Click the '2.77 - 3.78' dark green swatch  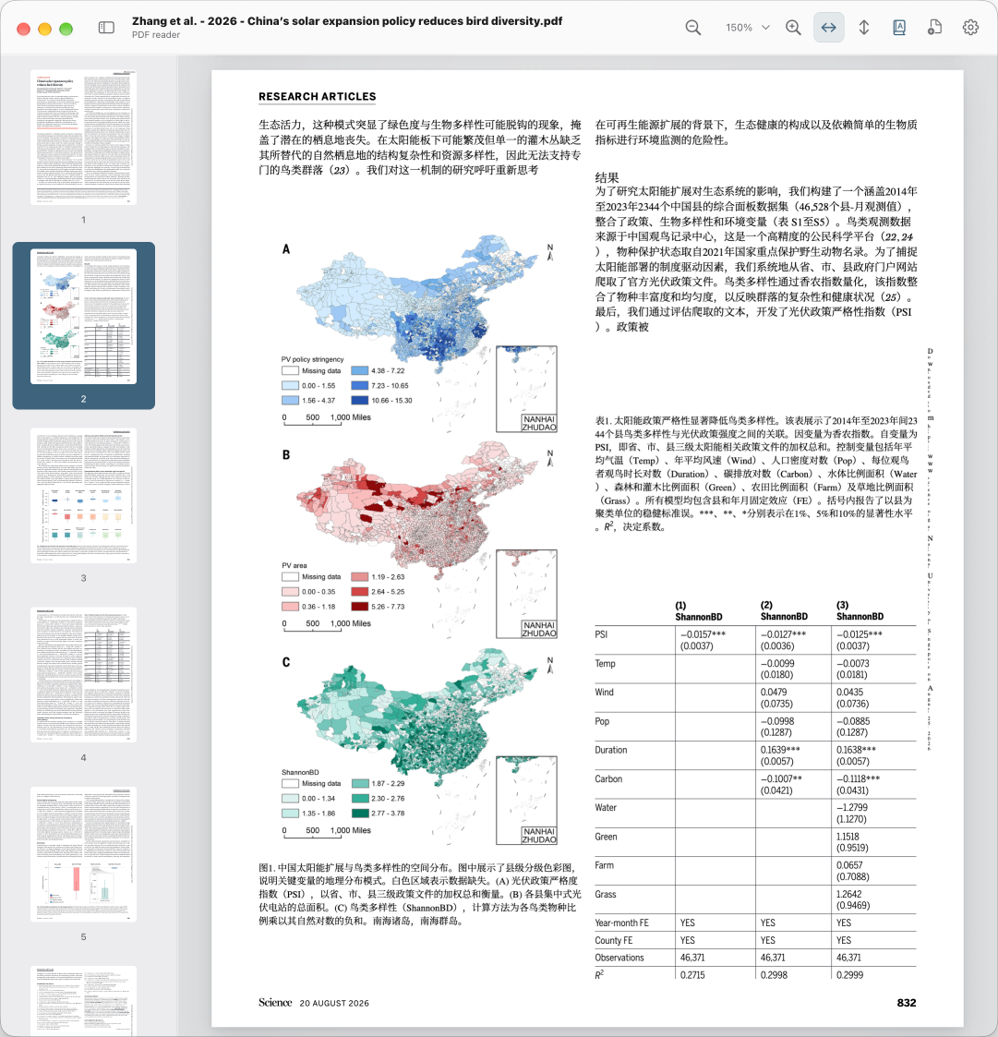point(360,814)
